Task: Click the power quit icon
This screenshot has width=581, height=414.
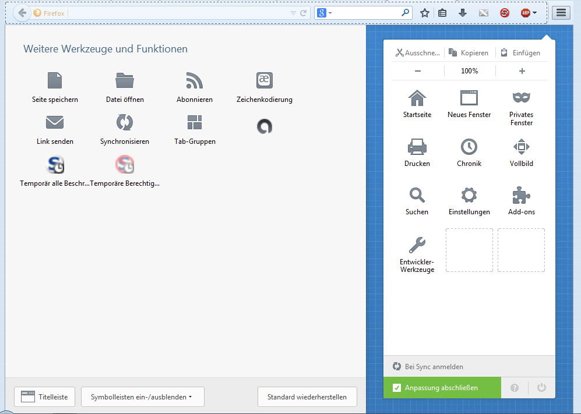Action: point(541,388)
